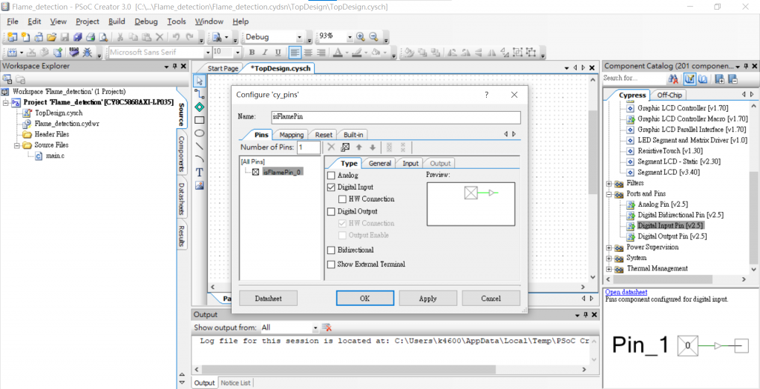Select the image insert tool
Viewport: 760px width, 389px height.
199,184
